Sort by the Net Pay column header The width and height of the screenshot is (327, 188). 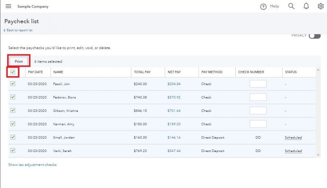click(174, 72)
